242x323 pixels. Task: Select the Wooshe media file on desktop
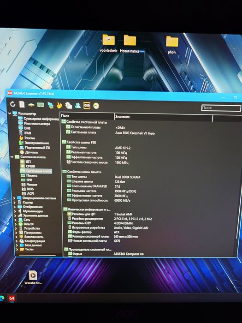(x=33, y=277)
